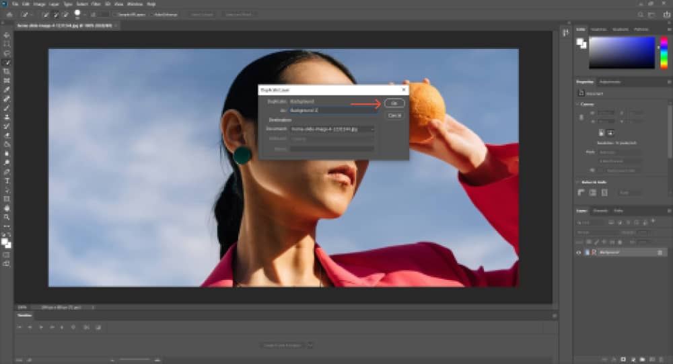Select the Pen tool
Image resolution: width=673 pixels, height=364 pixels.
[7, 172]
